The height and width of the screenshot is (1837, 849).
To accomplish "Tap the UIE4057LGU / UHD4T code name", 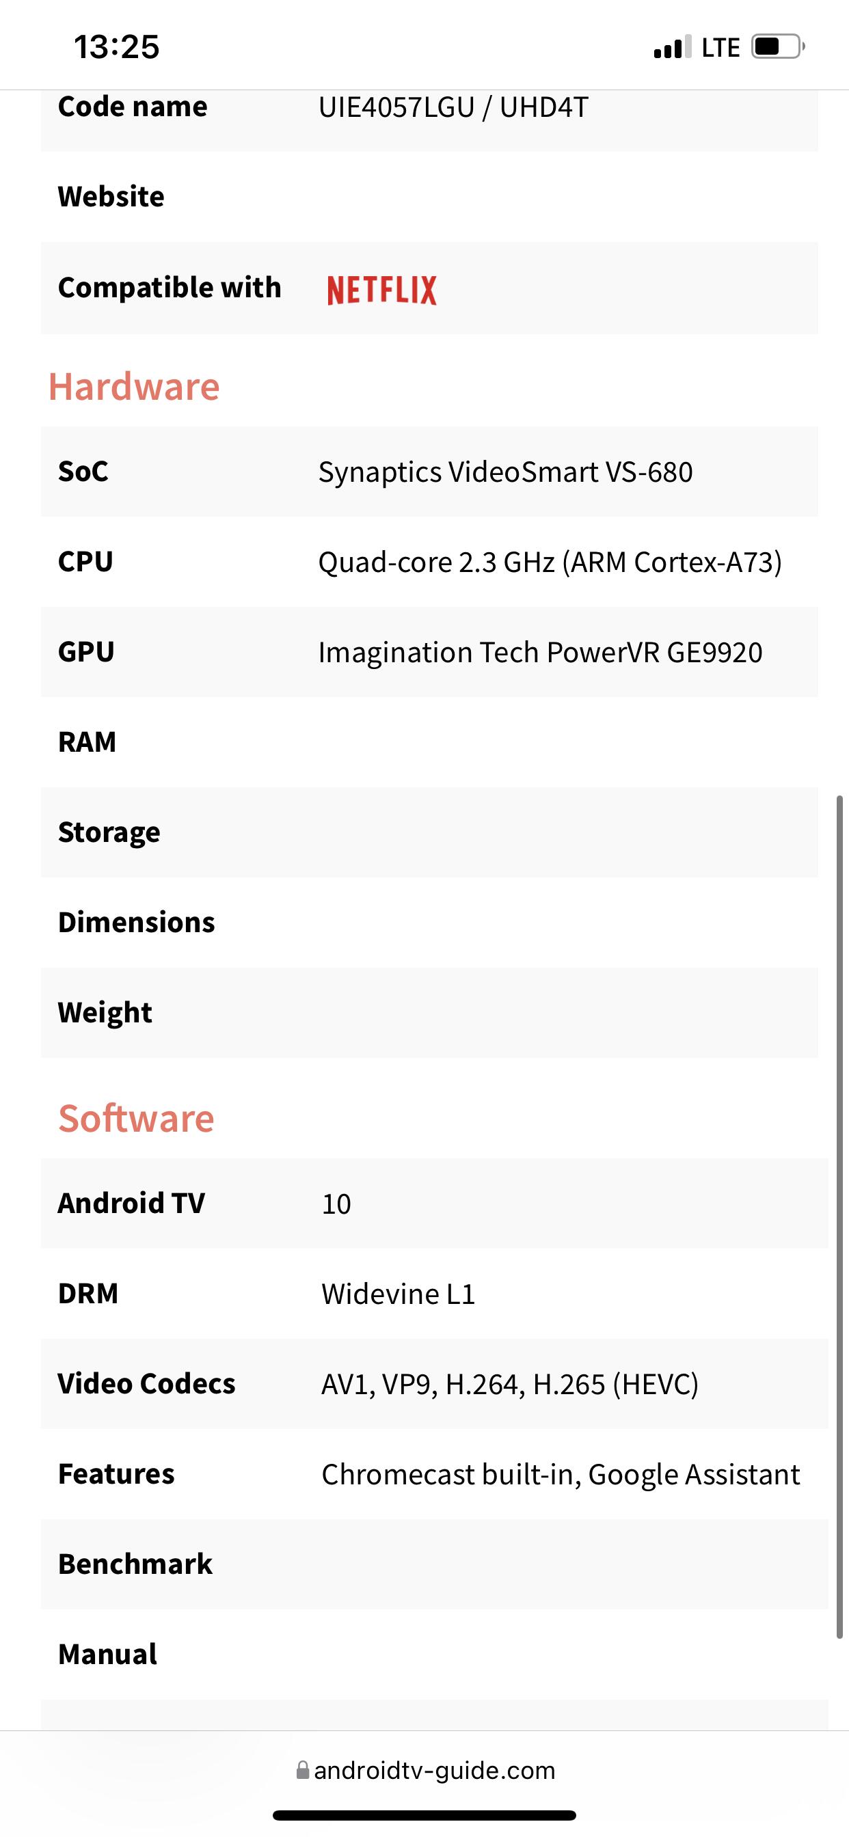I will [x=453, y=108].
